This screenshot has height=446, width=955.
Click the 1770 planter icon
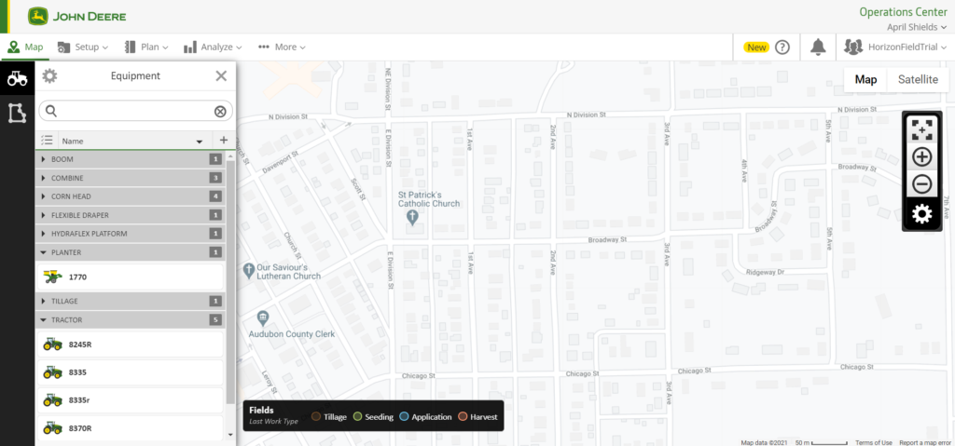pyautogui.click(x=53, y=277)
